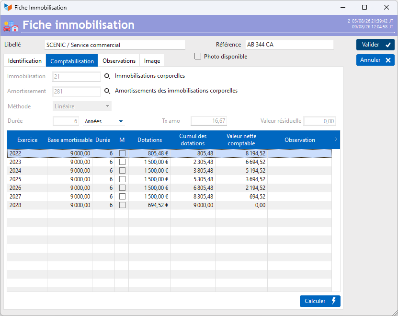Open the Méthode Linéaire dropdown
Image resolution: width=398 pixels, height=316 pixels.
coord(82,106)
